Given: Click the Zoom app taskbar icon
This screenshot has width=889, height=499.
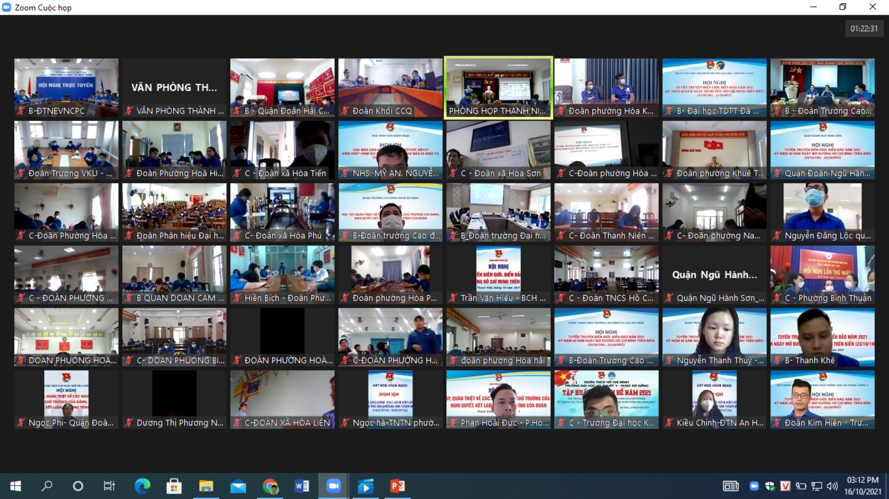Looking at the screenshot, I should [x=333, y=486].
